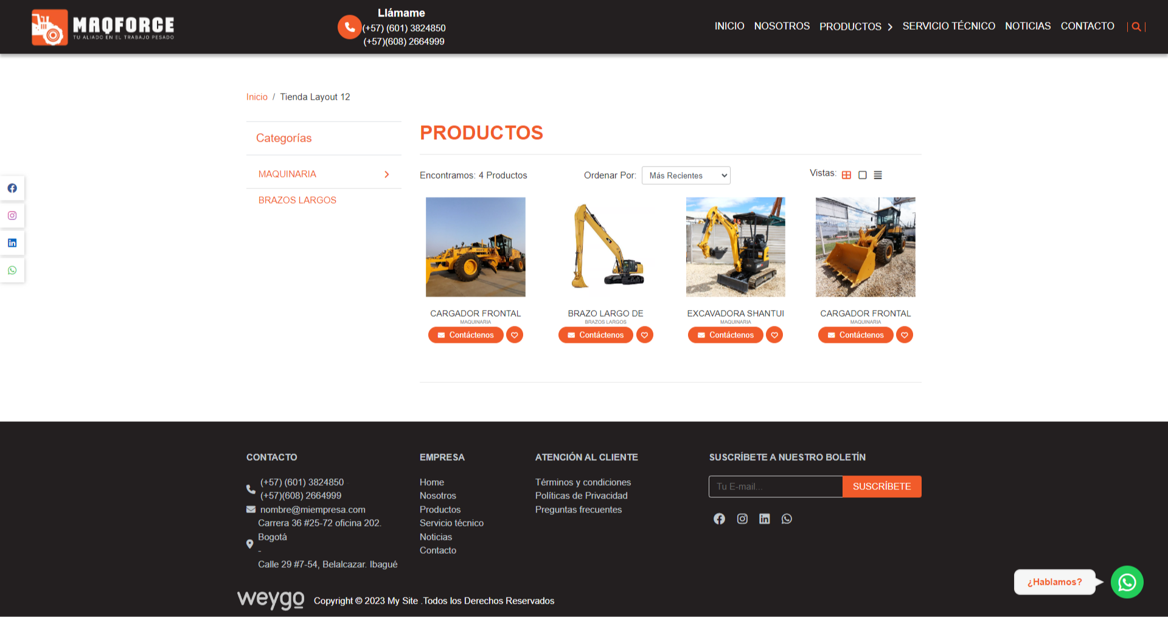Screen dimensions: 1168x617
Task: Open Instagram from the left floating sidebar
Action: point(12,216)
